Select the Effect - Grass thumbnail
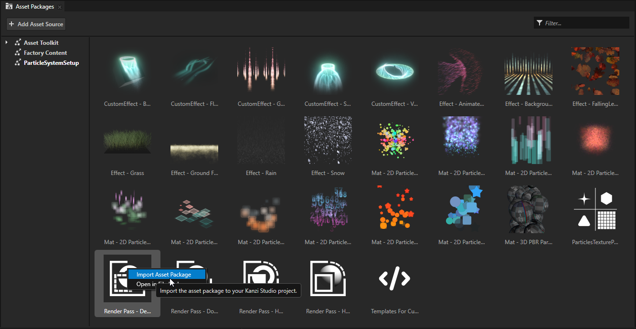This screenshot has height=329, width=636. coord(127,140)
